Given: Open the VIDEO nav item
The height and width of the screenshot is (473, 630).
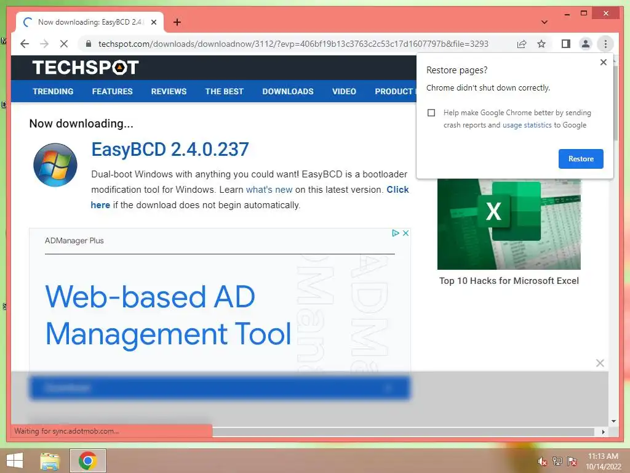Looking at the screenshot, I should pos(344,91).
